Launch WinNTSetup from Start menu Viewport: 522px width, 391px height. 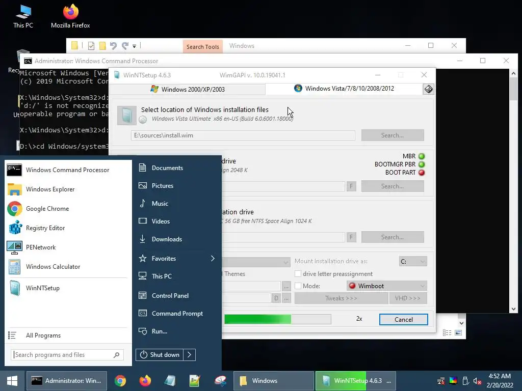pos(68,288)
